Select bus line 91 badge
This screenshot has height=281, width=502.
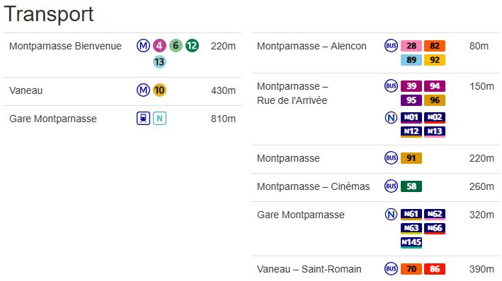click(411, 158)
